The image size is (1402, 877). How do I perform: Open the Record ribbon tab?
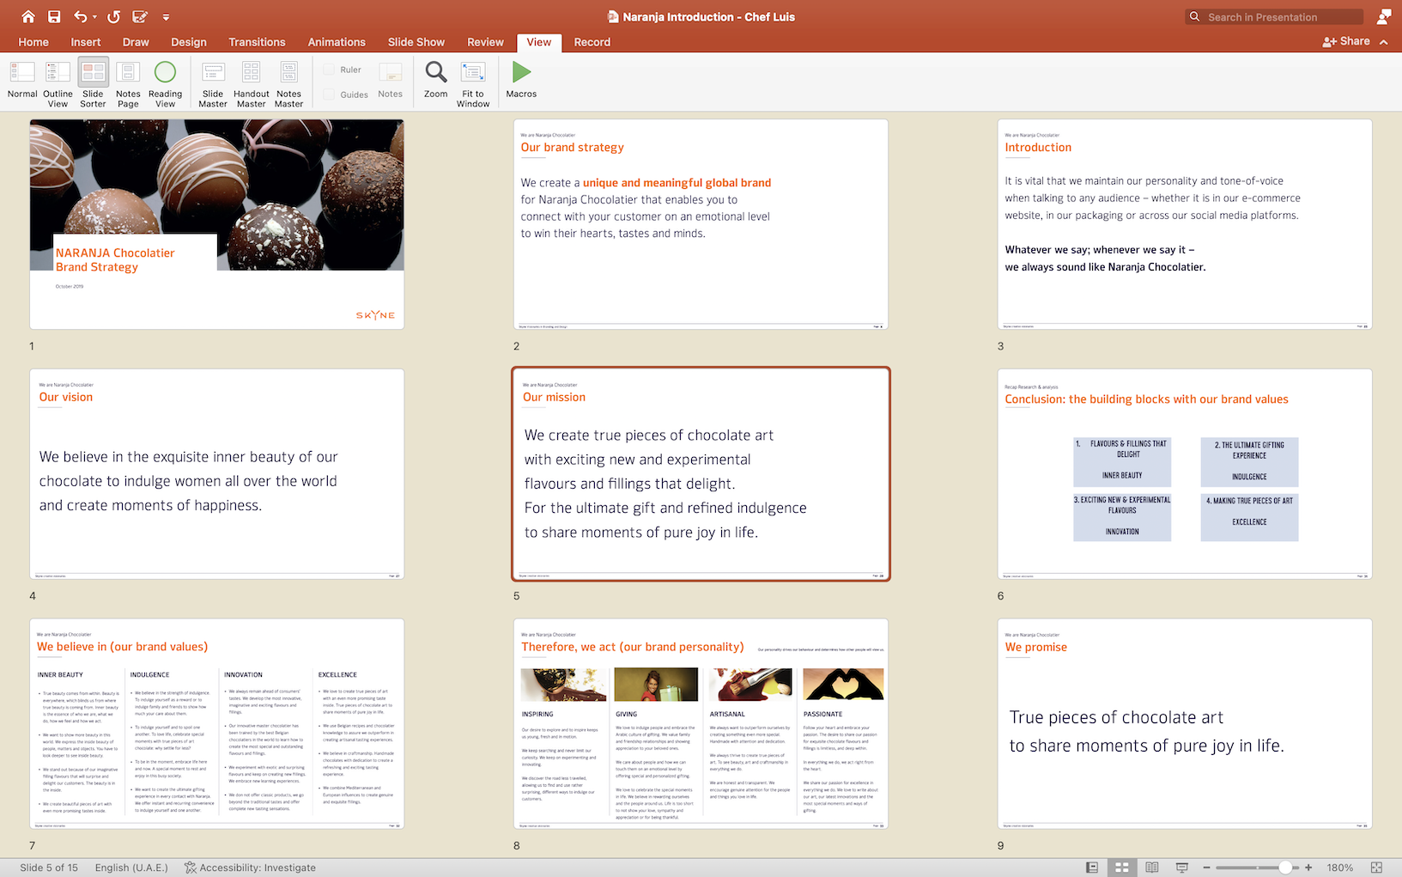(x=592, y=42)
